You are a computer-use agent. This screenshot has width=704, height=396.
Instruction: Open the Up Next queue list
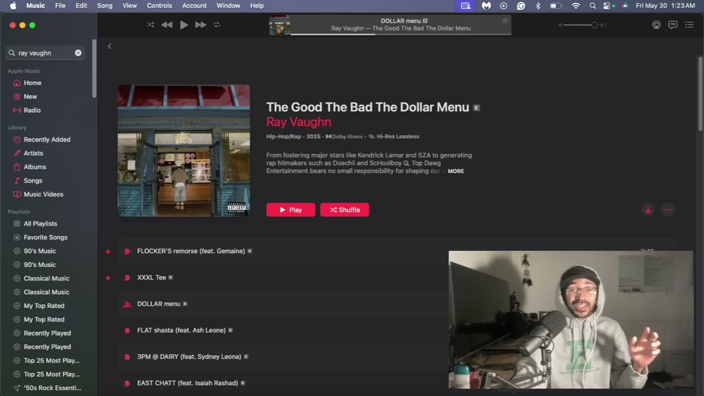(x=689, y=25)
